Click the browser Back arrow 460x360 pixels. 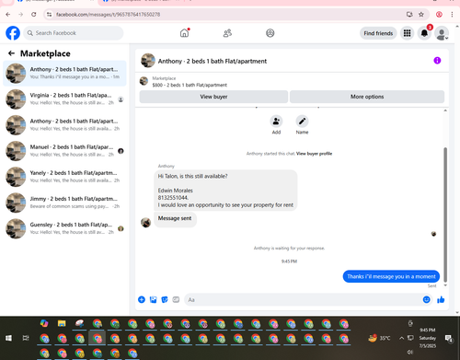(8, 15)
